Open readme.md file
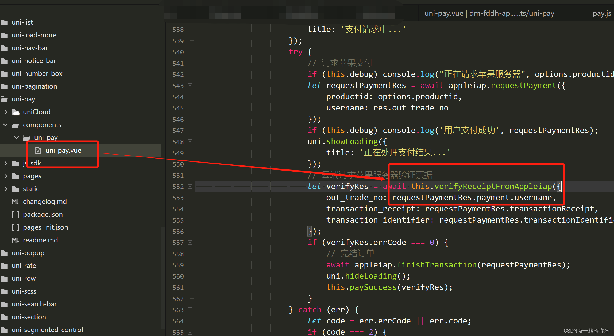 (x=40, y=240)
